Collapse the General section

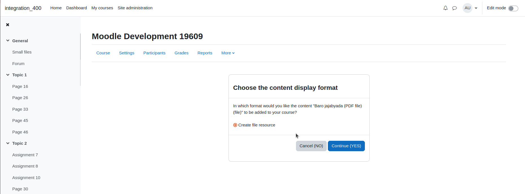[x=8, y=41]
